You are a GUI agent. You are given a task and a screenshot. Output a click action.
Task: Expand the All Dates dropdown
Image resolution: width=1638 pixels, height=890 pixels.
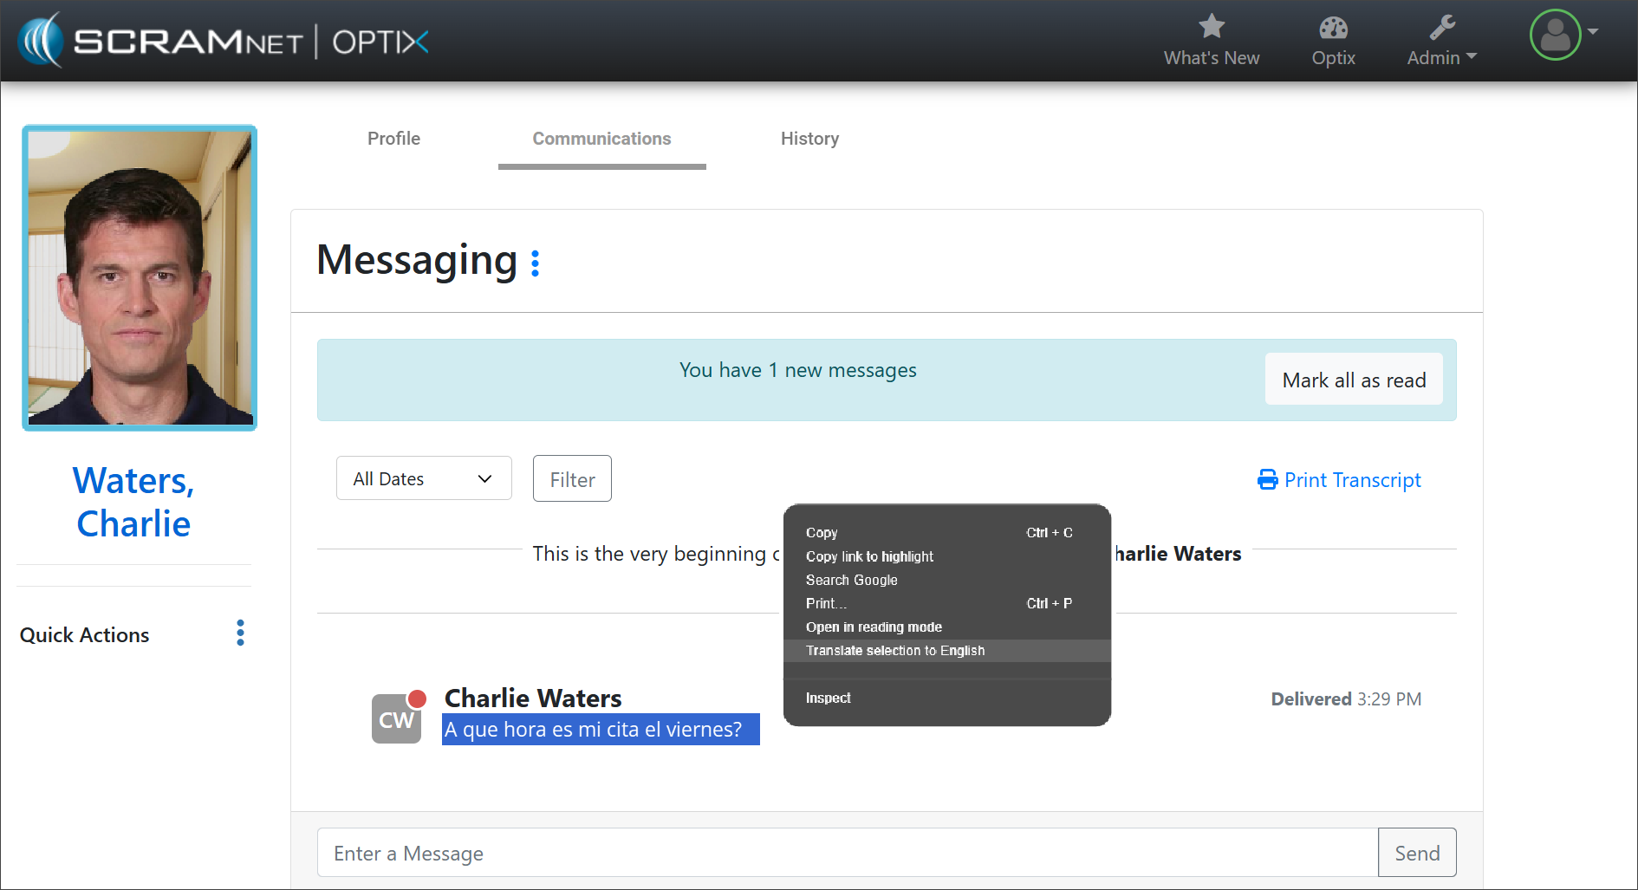click(x=424, y=479)
